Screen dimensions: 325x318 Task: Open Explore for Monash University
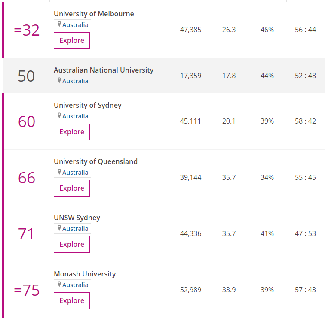click(x=72, y=300)
